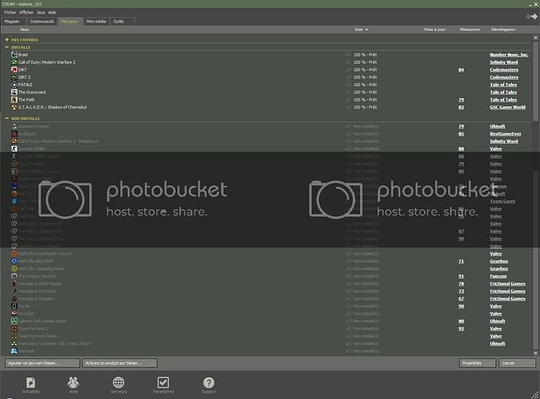Open the Jeux menu

41,13
